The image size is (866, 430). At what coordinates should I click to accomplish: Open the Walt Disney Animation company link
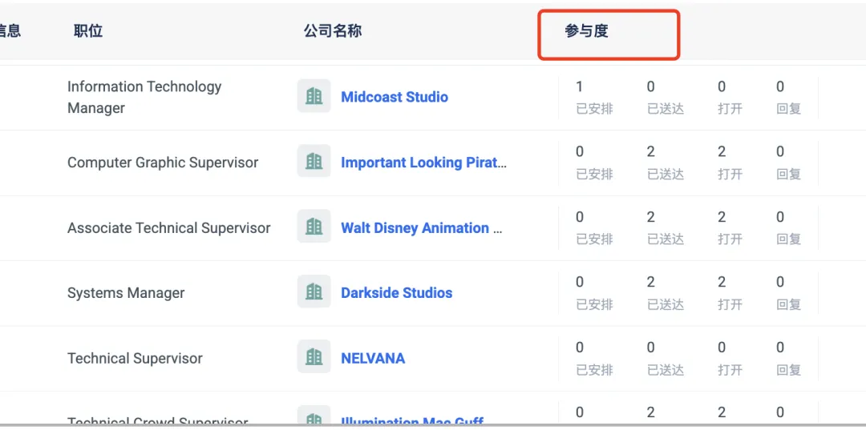tap(421, 228)
